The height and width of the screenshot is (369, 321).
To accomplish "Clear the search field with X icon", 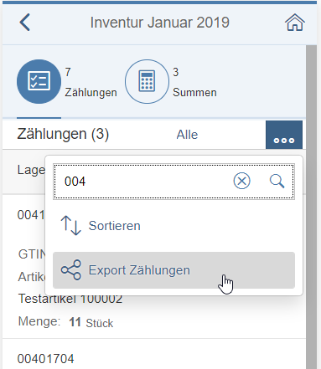I will (x=241, y=182).
